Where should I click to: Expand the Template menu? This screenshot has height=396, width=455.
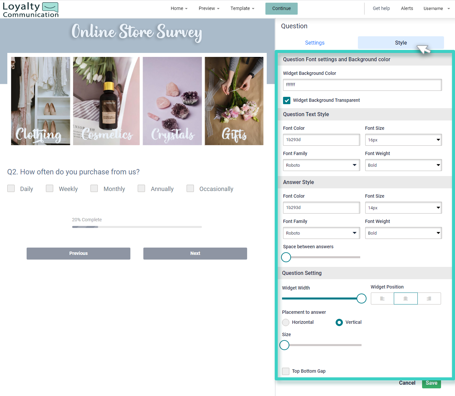pyautogui.click(x=242, y=8)
